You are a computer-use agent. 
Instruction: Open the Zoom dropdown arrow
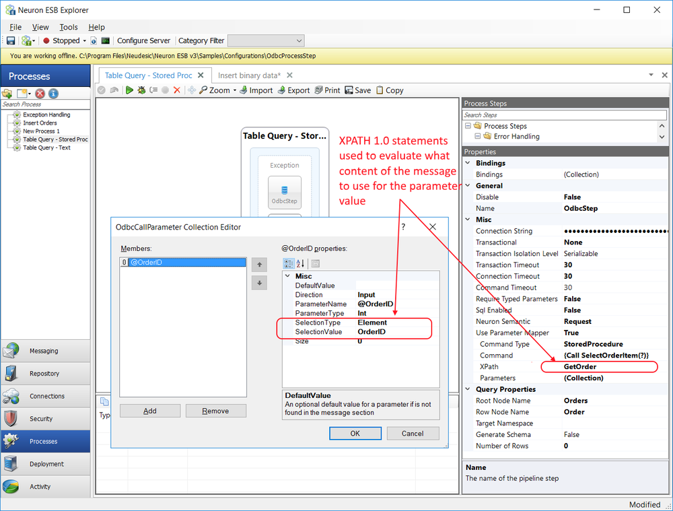tap(235, 90)
